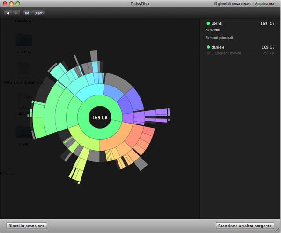Viewport: 281px width, 233px height.
Task: Click the resize grip at window corner
Action: (x=278, y=231)
